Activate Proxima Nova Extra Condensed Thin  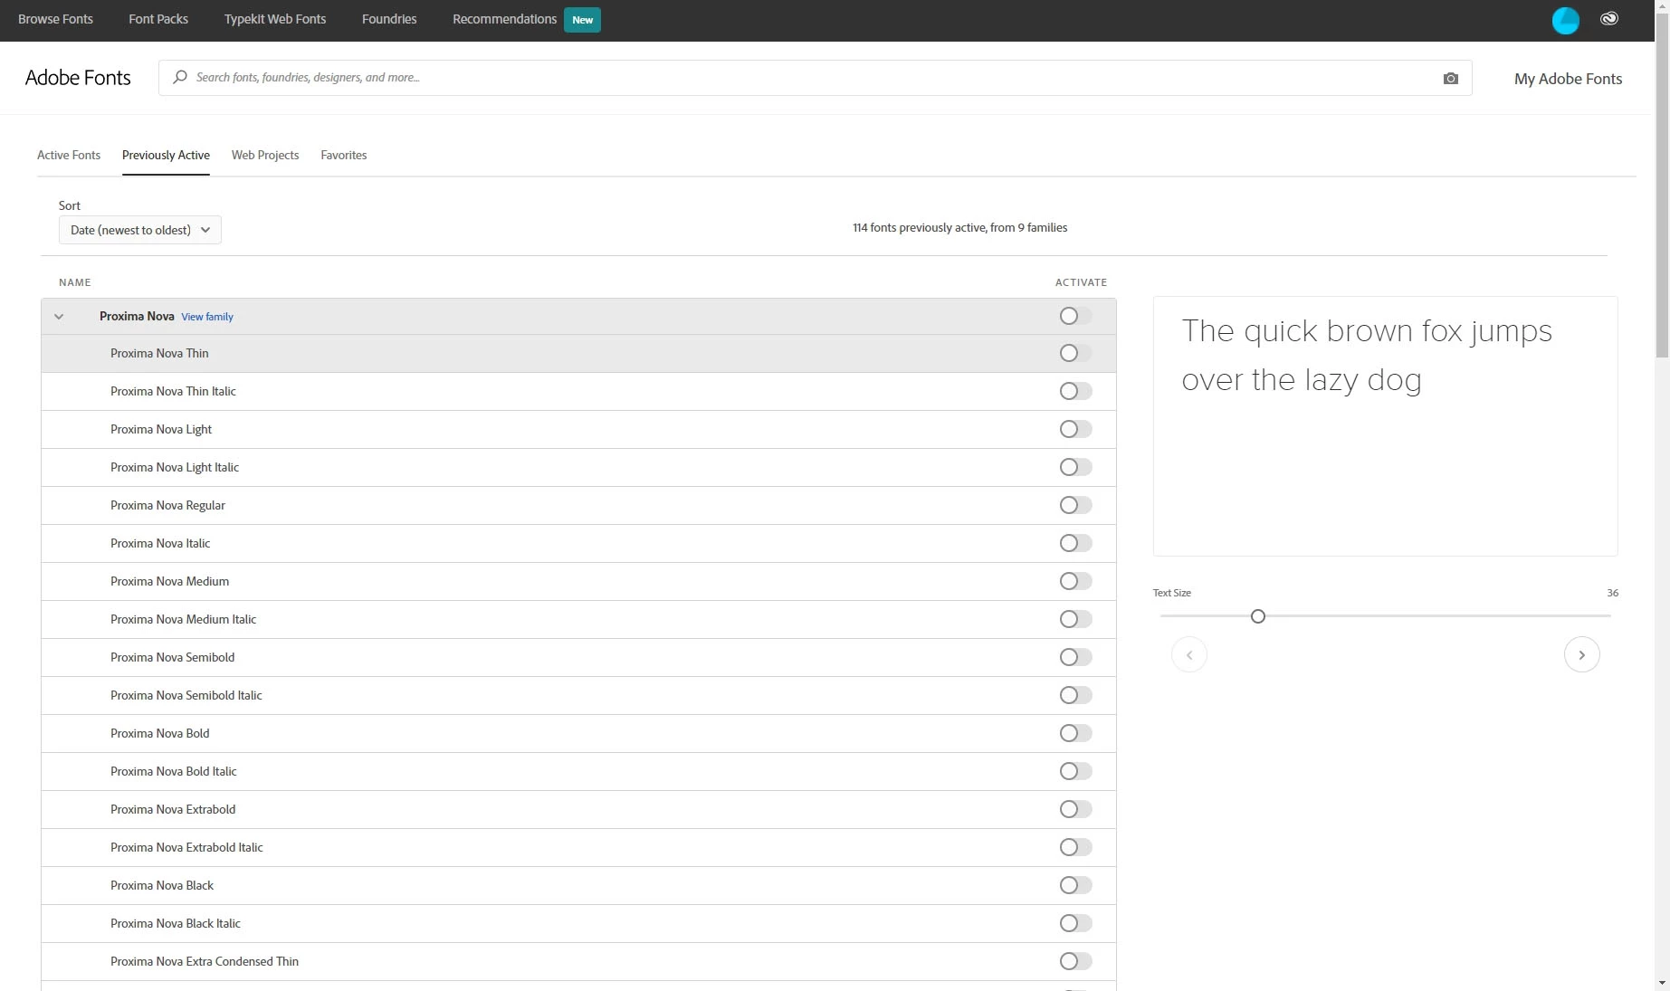1075,961
